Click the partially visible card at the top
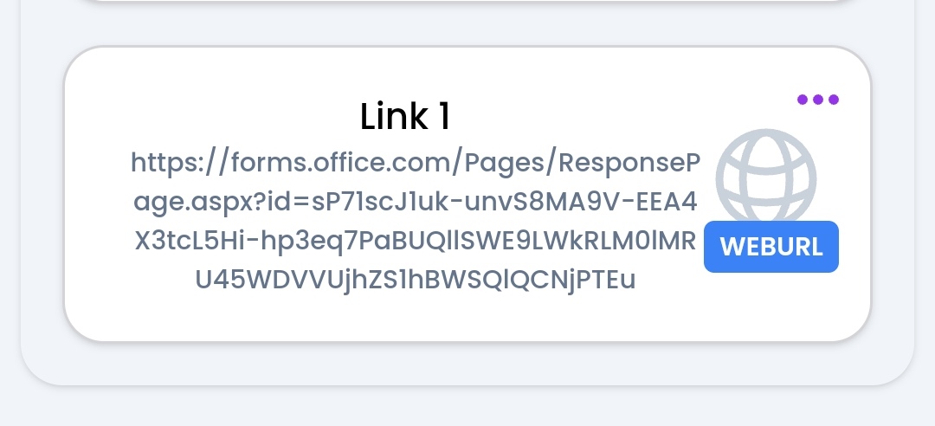 click(x=467, y=1)
